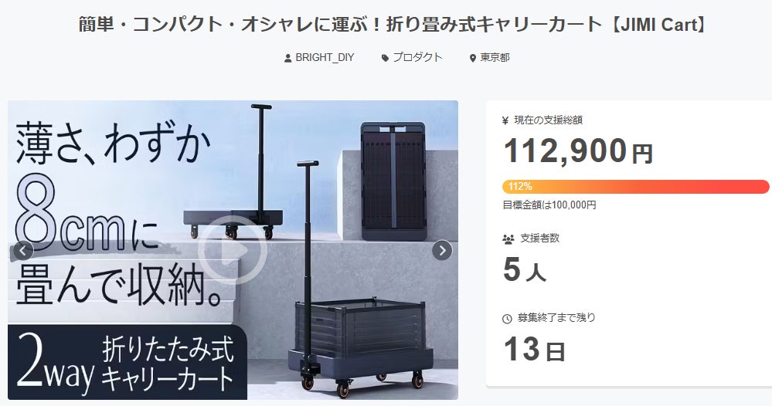
Task: Click the JIMI Cart project title heading
Action: [393, 24]
